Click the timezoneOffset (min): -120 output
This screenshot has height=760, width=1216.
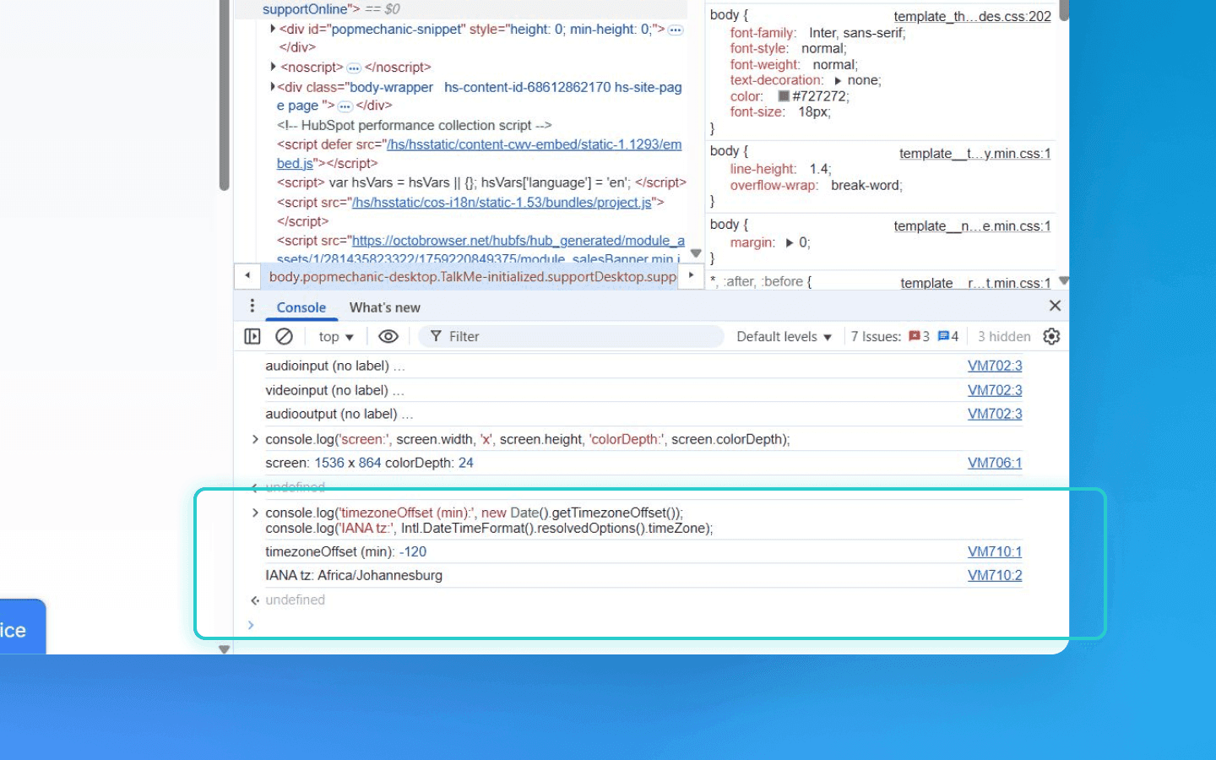tap(346, 551)
